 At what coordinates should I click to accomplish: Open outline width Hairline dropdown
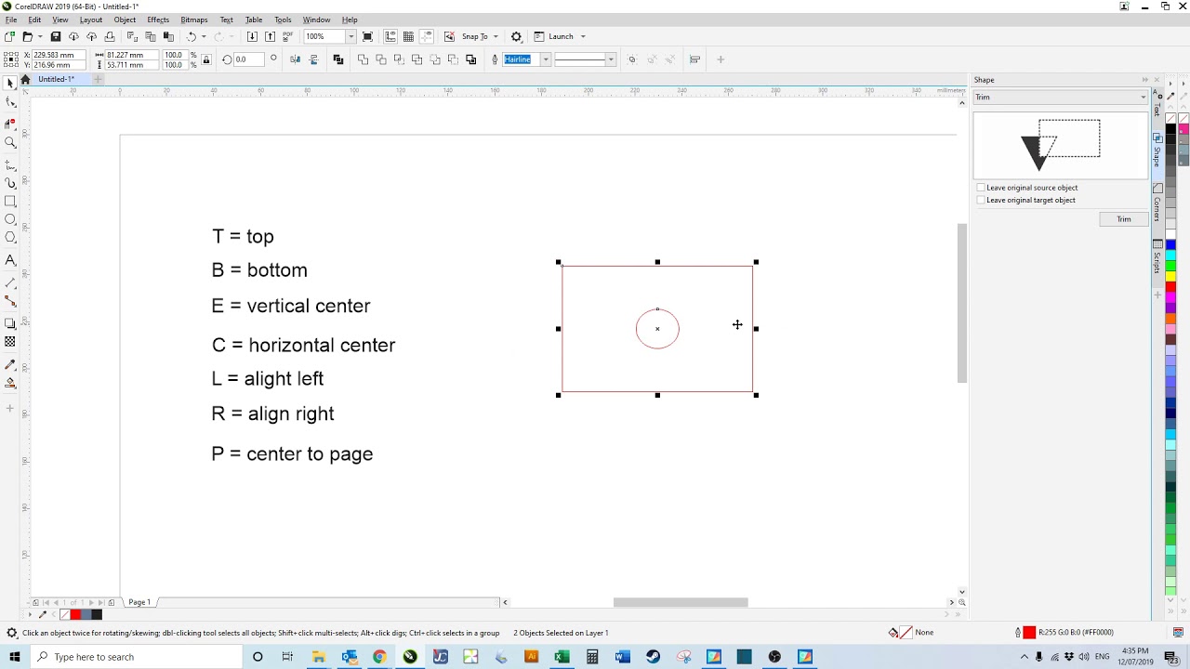[546, 59]
